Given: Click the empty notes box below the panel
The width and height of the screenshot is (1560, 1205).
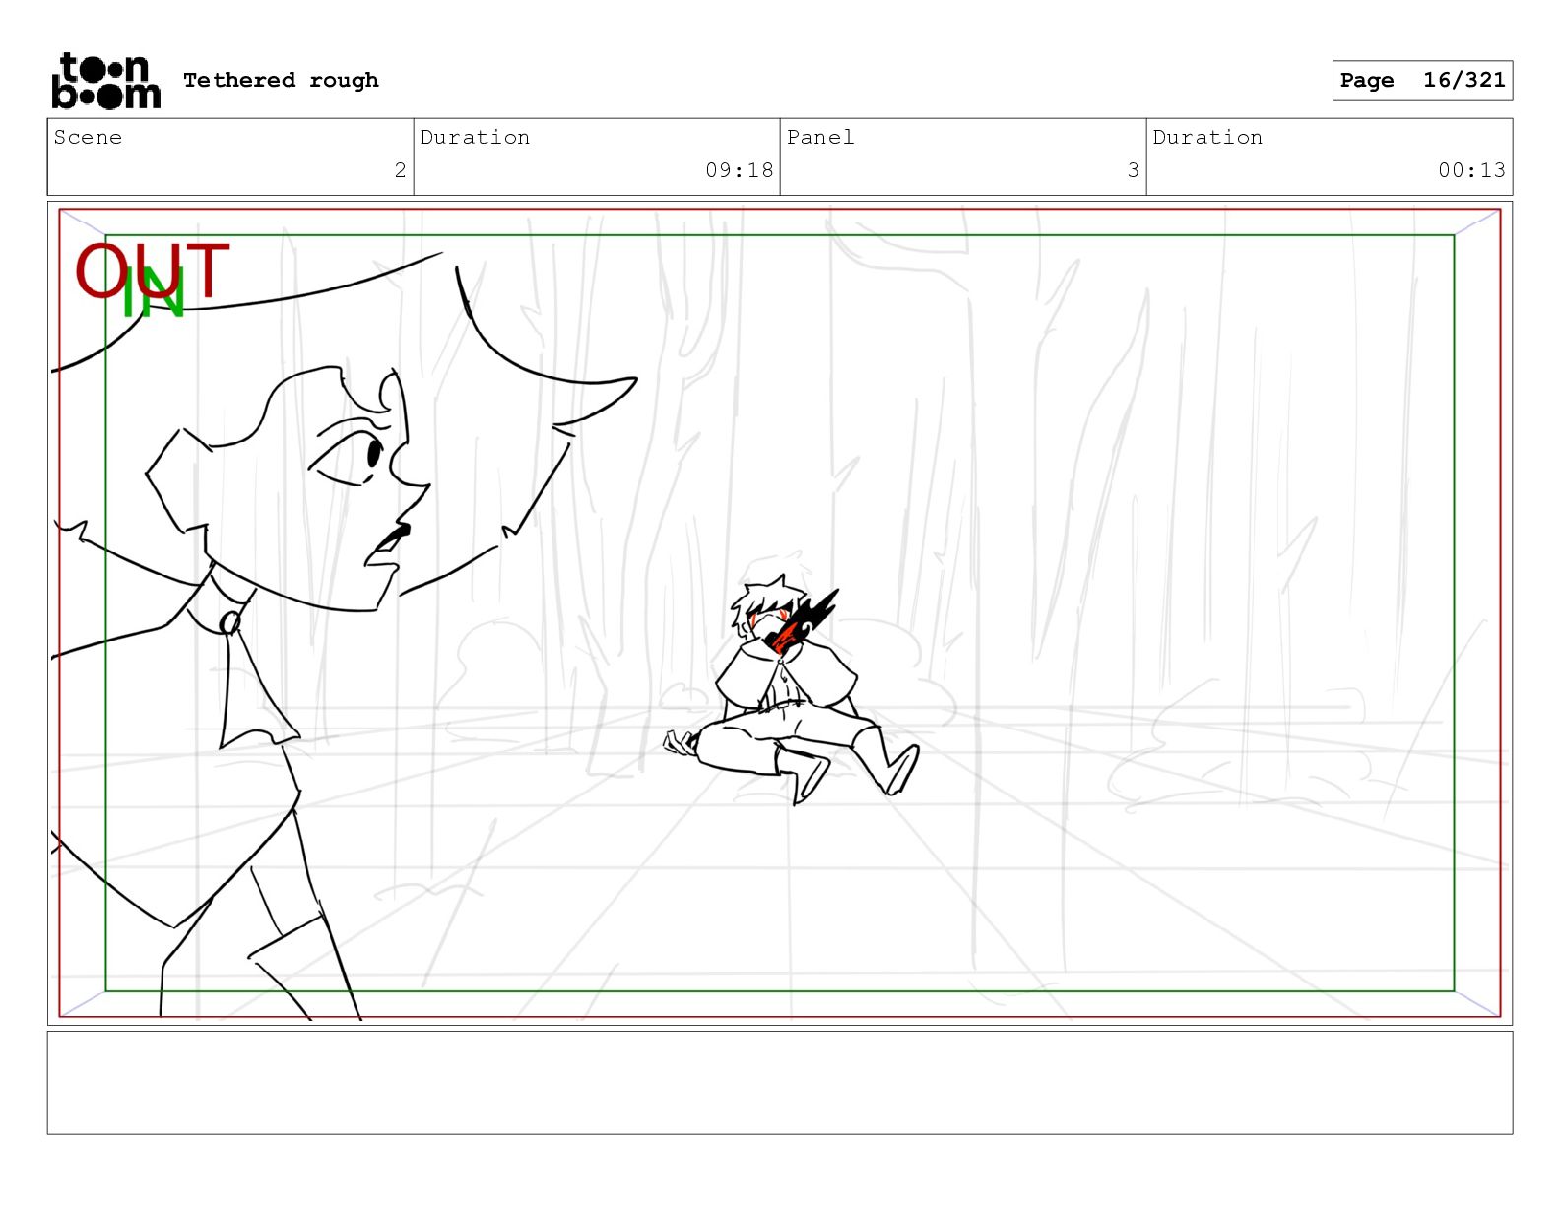Looking at the screenshot, I should click(780, 1082).
